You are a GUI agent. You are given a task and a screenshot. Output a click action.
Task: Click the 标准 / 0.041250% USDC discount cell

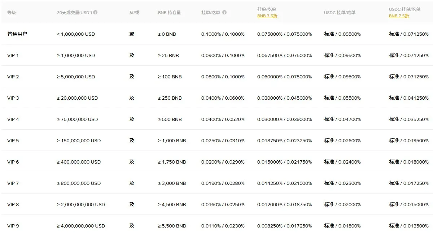coord(409,98)
